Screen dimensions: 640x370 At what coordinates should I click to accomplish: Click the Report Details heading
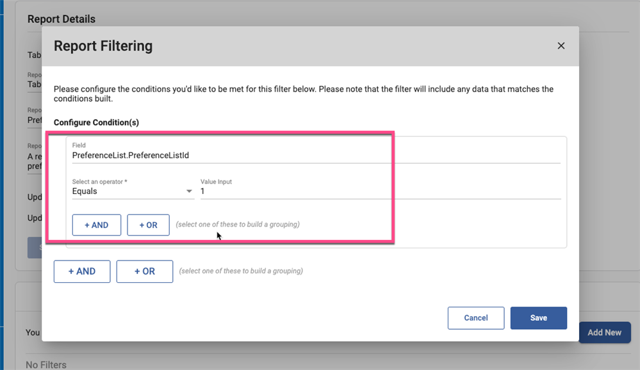(62, 19)
